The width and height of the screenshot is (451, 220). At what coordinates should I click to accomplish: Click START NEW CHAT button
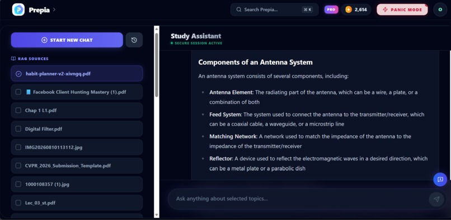coord(67,40)
